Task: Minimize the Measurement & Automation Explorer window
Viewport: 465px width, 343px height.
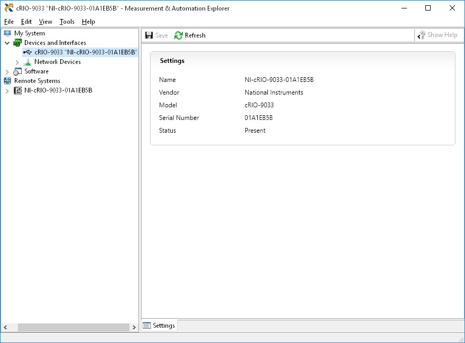Action: (404, 8)
